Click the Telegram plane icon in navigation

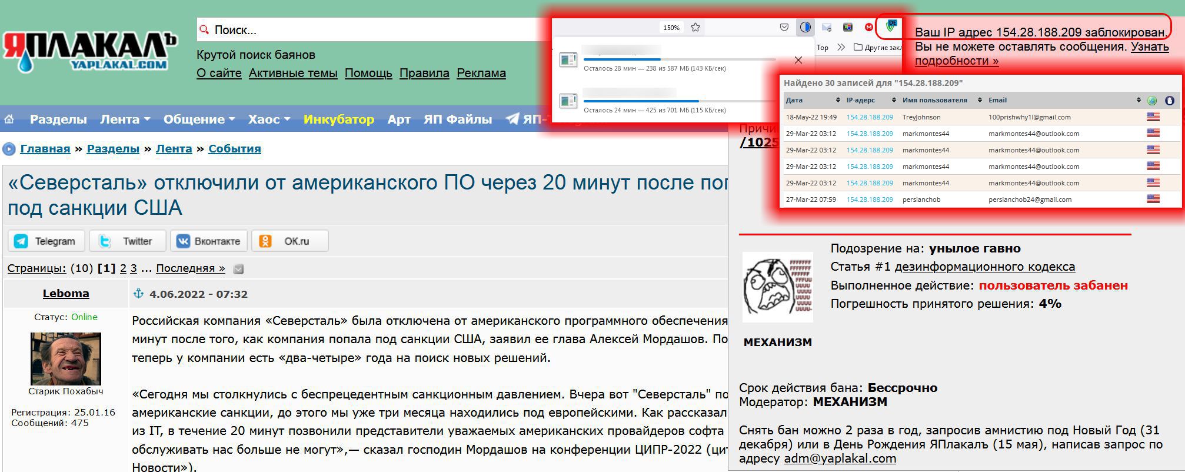click(x=512, y=119)
